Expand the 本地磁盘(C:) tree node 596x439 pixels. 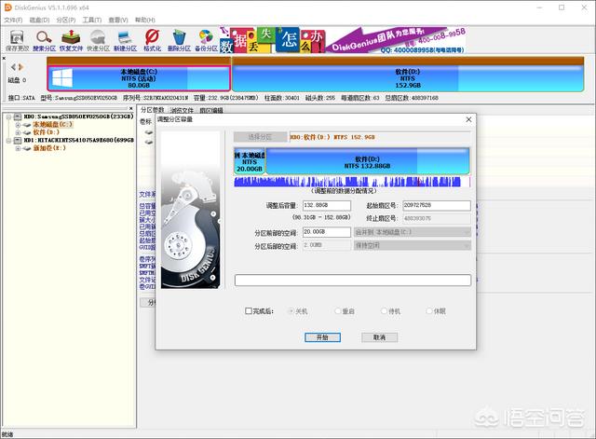click(17, 124)
